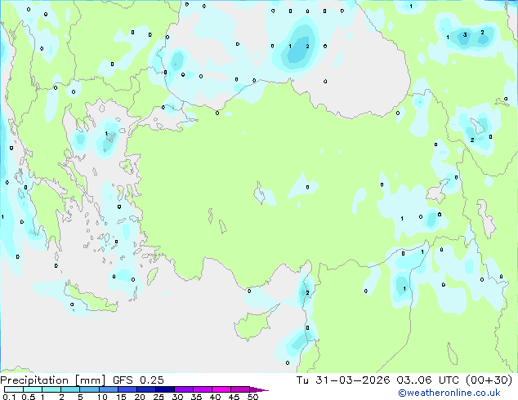Pick the 15–20 mm legend swatch
The image size is (518, 400).
[127, 389]
